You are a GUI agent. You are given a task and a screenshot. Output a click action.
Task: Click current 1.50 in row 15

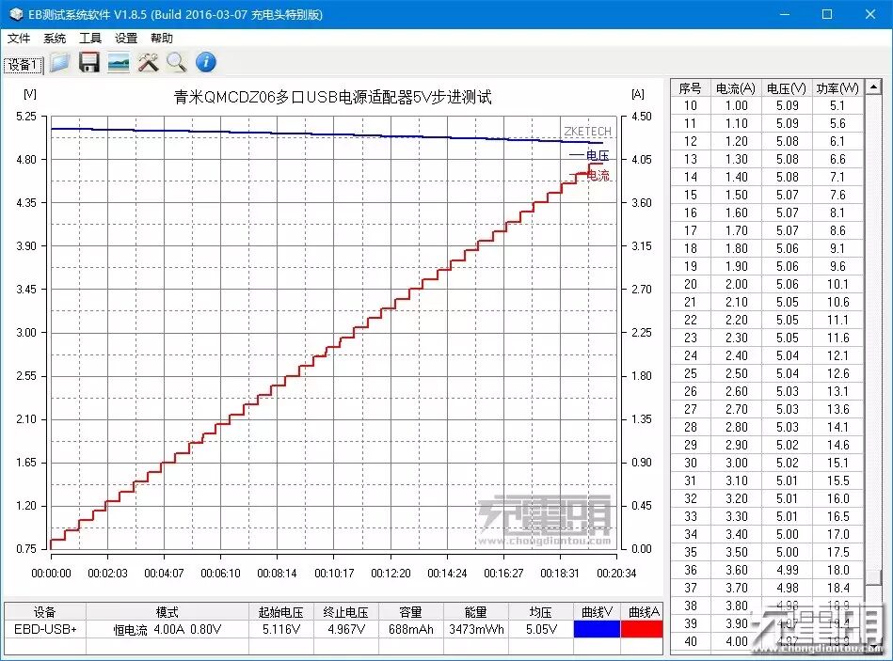(x=737, y=196)
